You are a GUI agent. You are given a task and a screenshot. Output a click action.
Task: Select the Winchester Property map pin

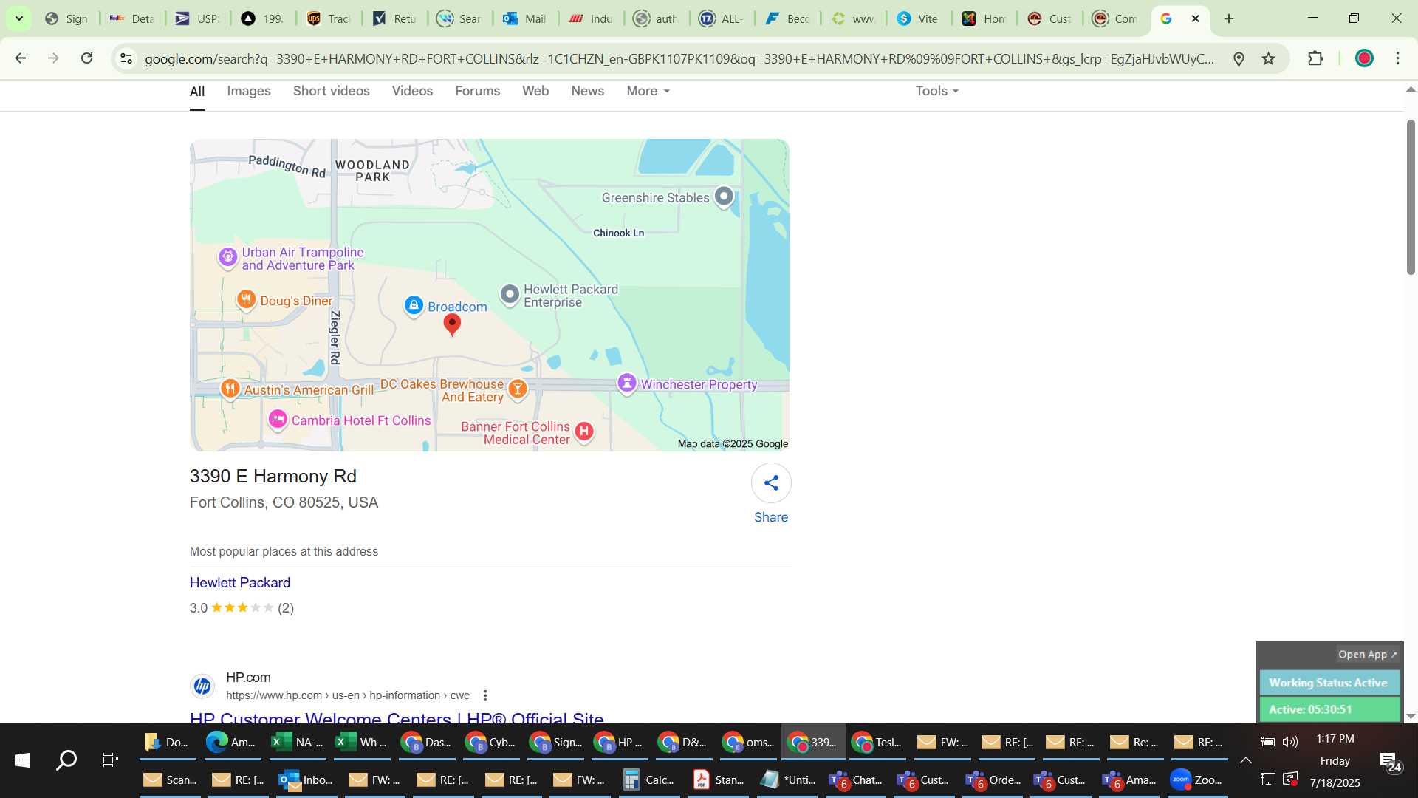coord(627,383)
